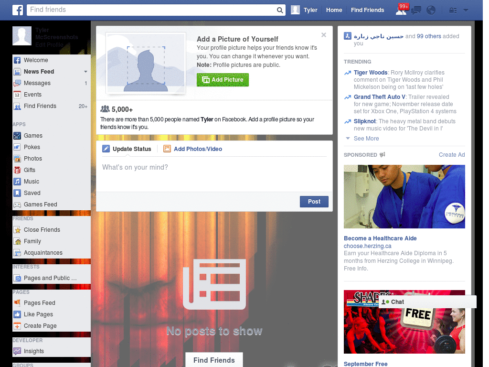
Task: Open the Chat bar
Action: point(427,302)
